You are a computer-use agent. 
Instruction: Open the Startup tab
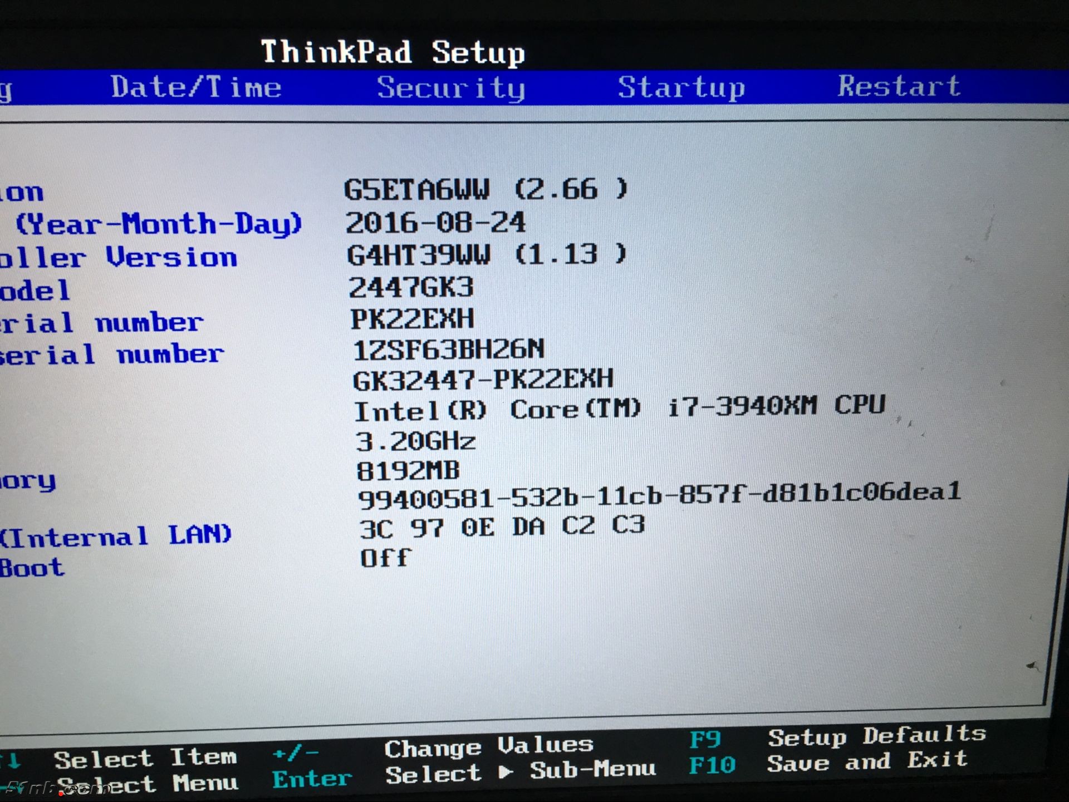point(681,87)
